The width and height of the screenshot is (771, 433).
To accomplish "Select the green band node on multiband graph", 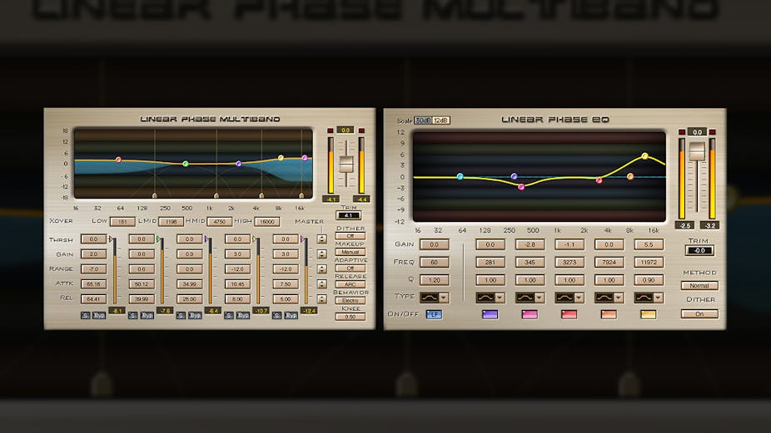I will pos(186,164).
